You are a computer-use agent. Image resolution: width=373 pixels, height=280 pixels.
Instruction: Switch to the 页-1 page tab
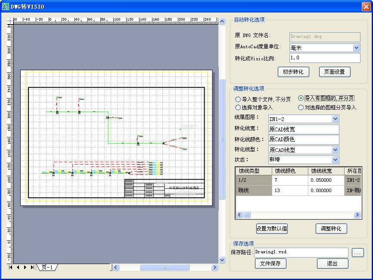[x=47, y=268]
